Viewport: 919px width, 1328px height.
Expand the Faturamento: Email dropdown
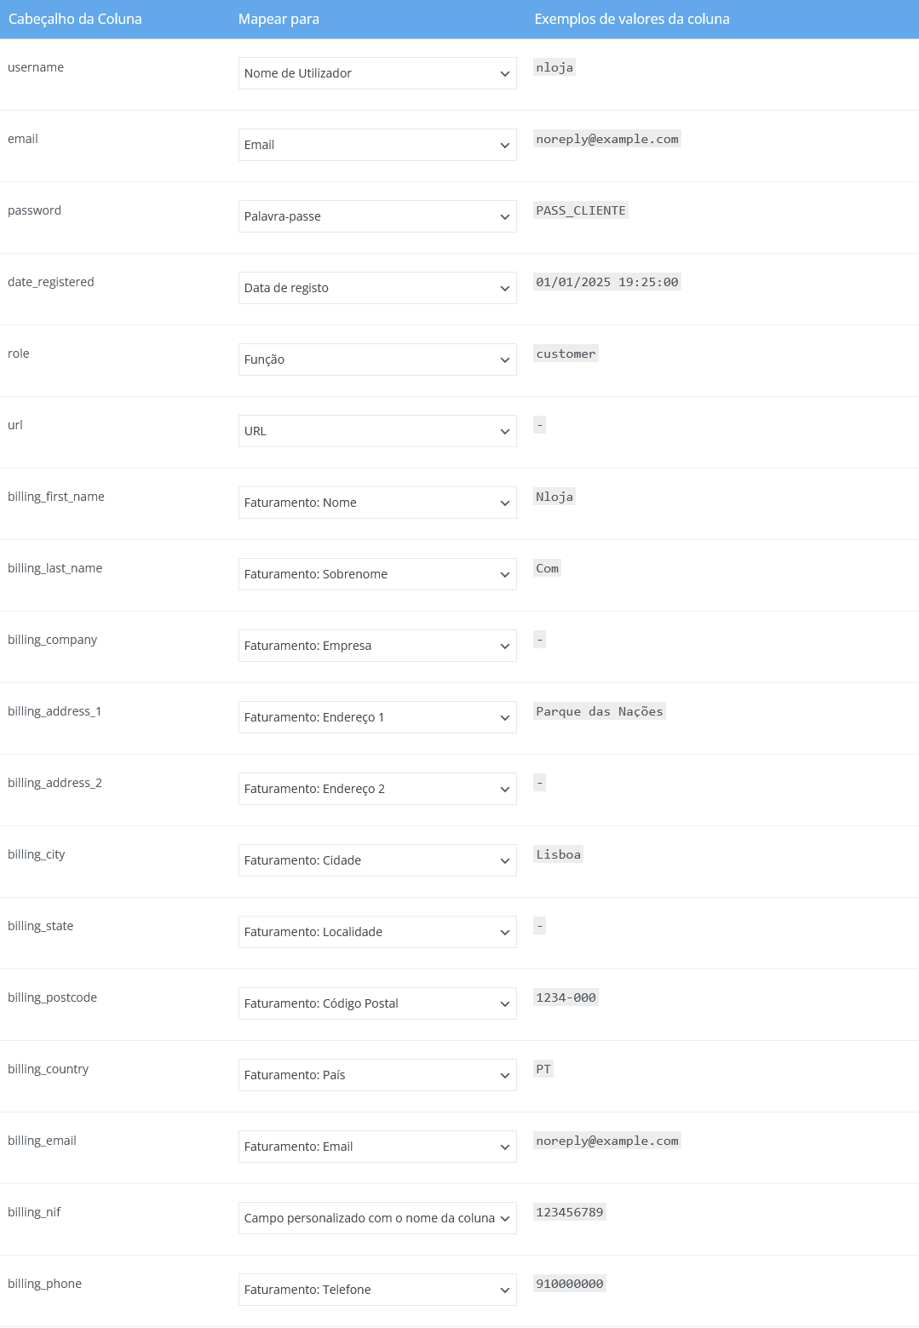point(377,1147)
